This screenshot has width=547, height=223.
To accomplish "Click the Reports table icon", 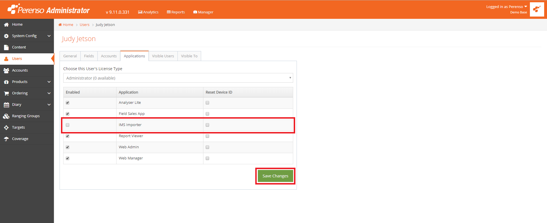I will pos(169,12).
